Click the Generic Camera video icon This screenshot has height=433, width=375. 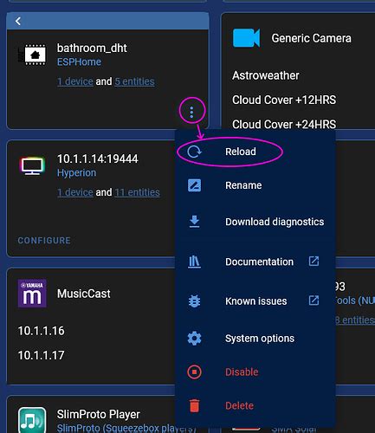pos(246,38)
